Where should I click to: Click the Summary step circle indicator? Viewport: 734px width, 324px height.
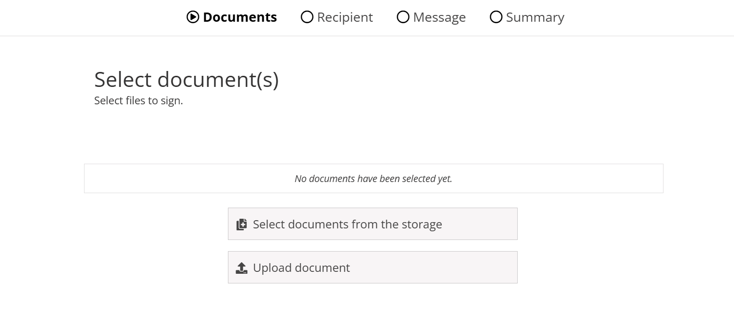496,17
